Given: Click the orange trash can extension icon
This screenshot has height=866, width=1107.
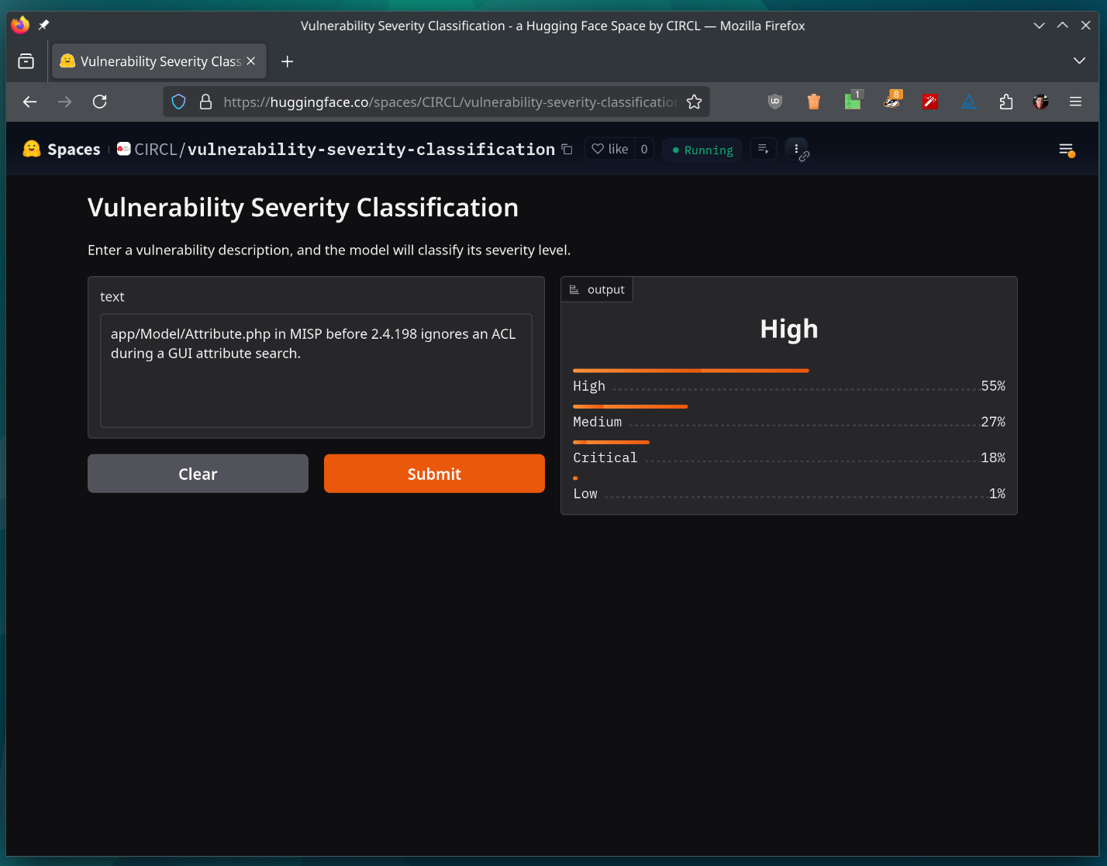Looking at the screenshot, I should click(x=813, y=102).
